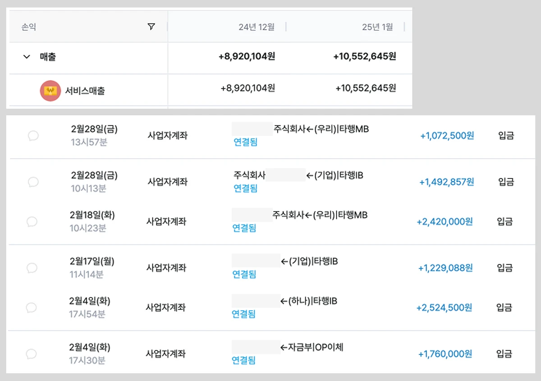Open 연결됨 link on +2,420,000원 deposit
The height and width of the screenshot is (381, 541).
[244, 228]
